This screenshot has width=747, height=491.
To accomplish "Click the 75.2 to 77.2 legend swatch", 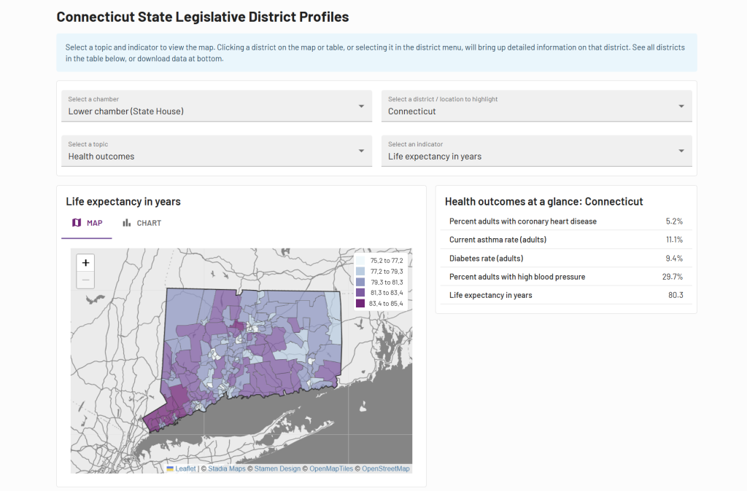I will [360, 260].
